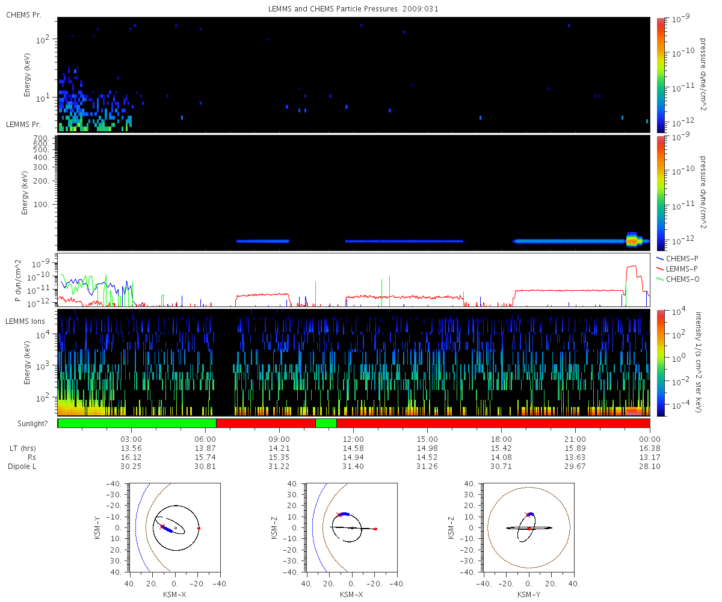Image resolution: width=722 pixels, height=602 pixels.
Task: Click the first green Sunlight bar segment
Action: (137, 423)
